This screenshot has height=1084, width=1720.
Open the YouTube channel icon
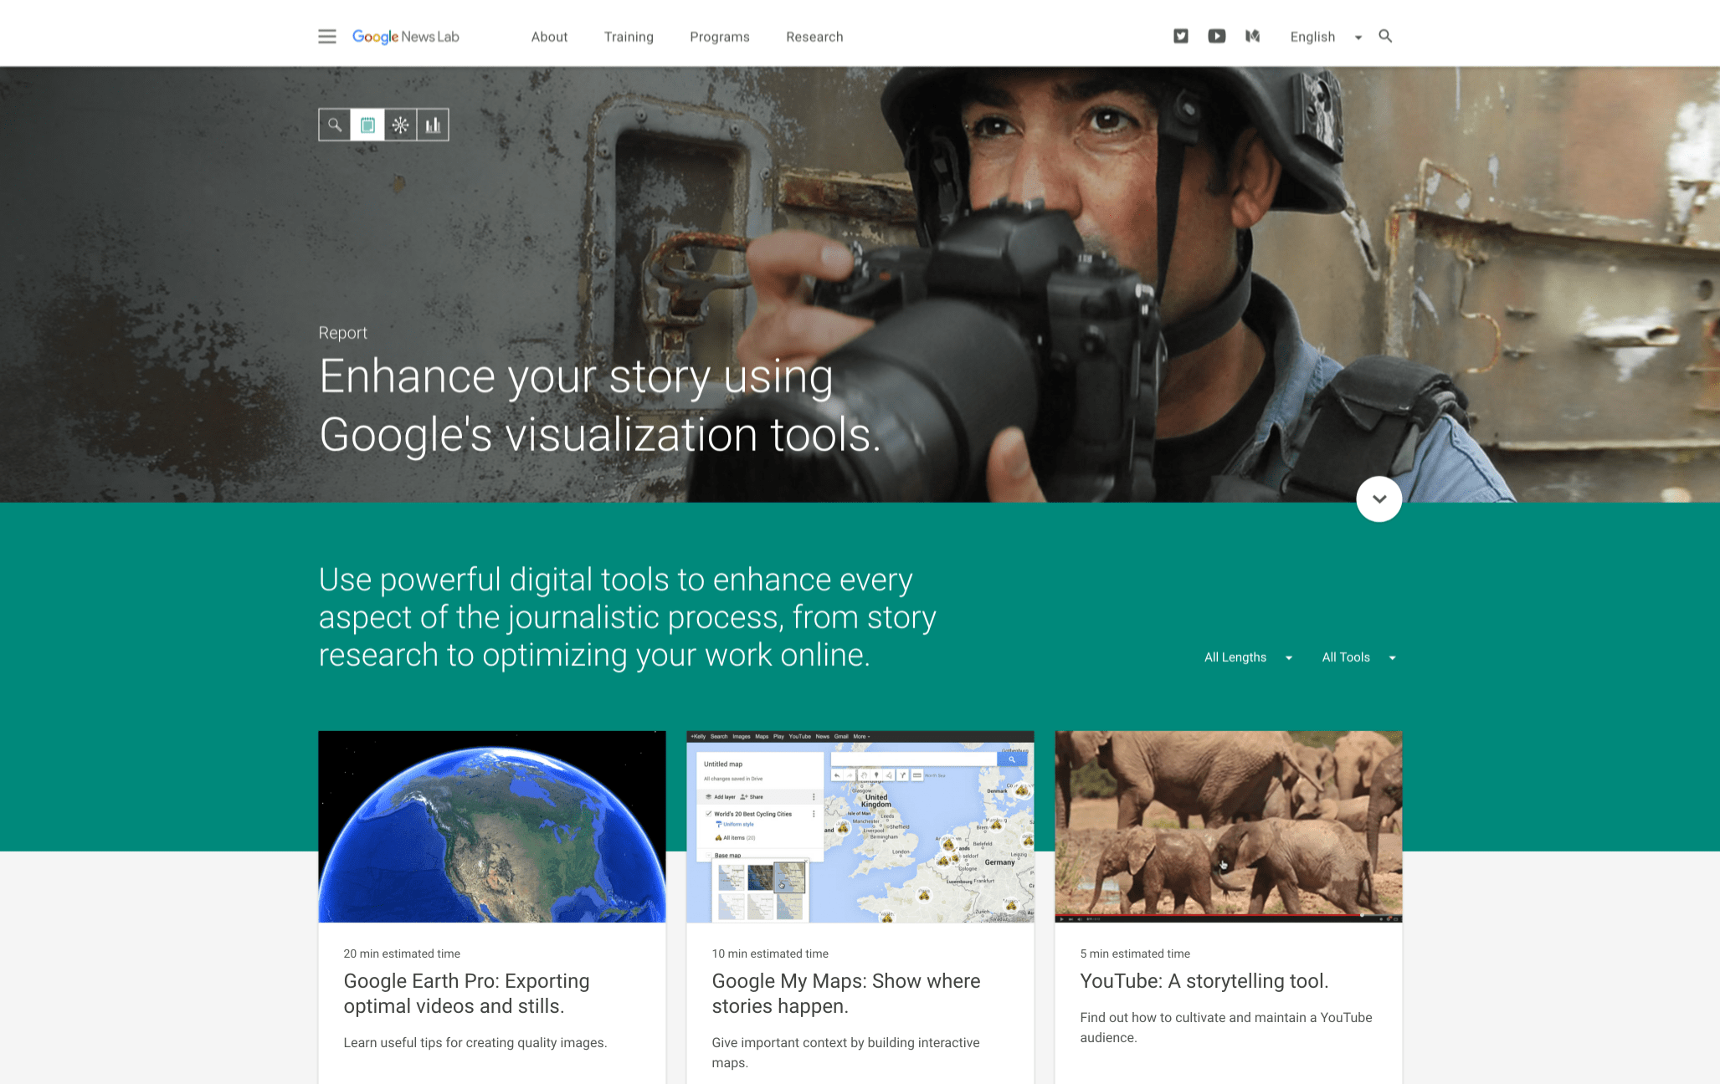1216,36
